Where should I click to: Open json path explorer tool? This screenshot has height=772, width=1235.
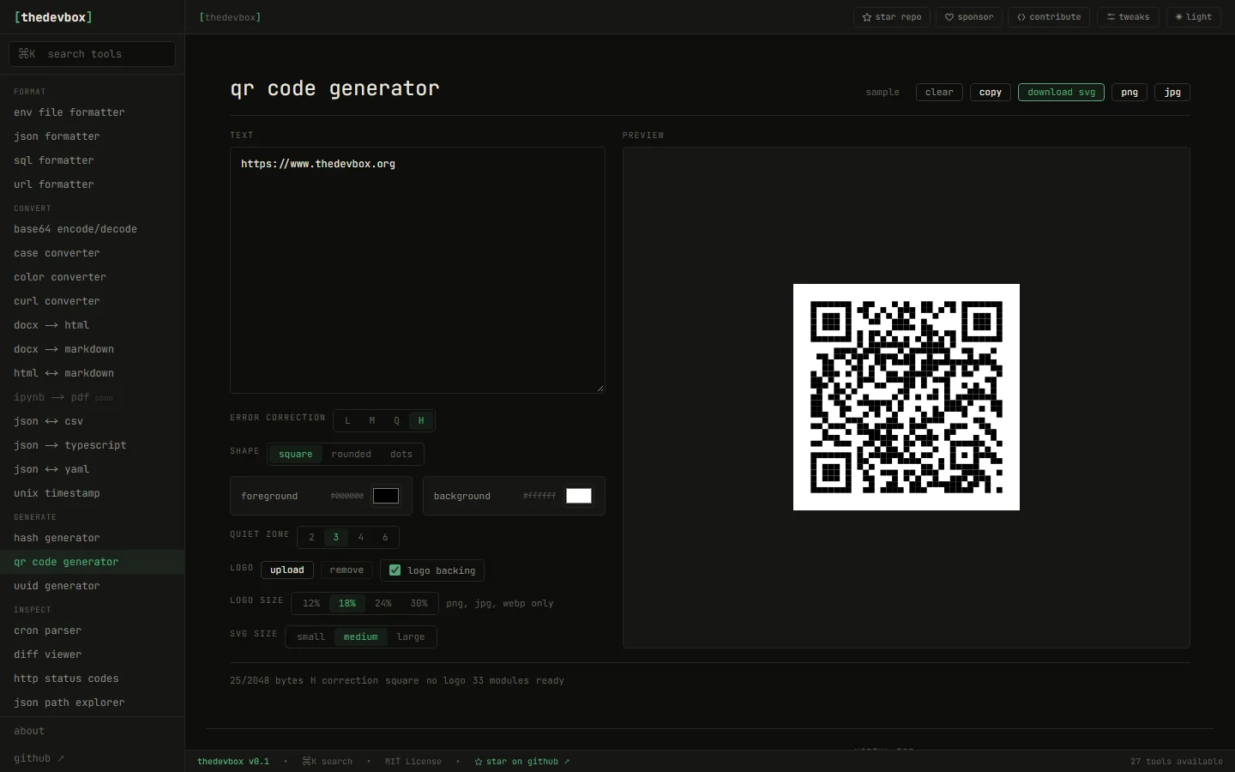(92, 703)
